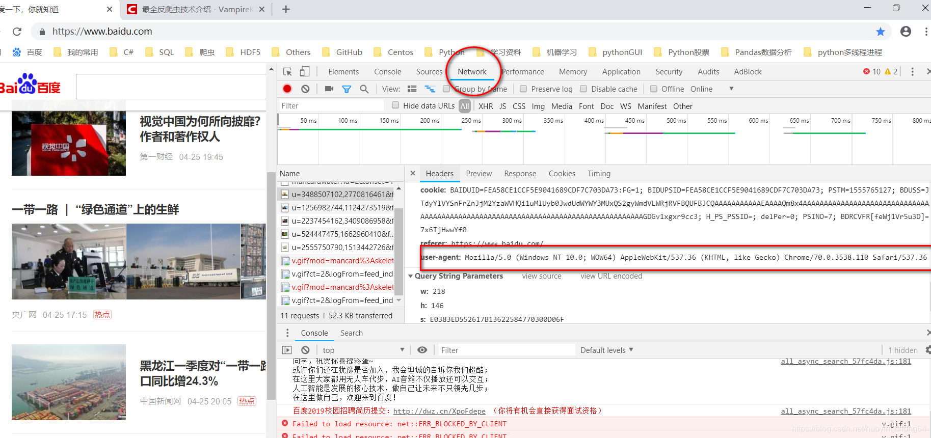This screenshot has width=931, height=438.
Task: Switch to large request rows view
Action: pos(412,89)
